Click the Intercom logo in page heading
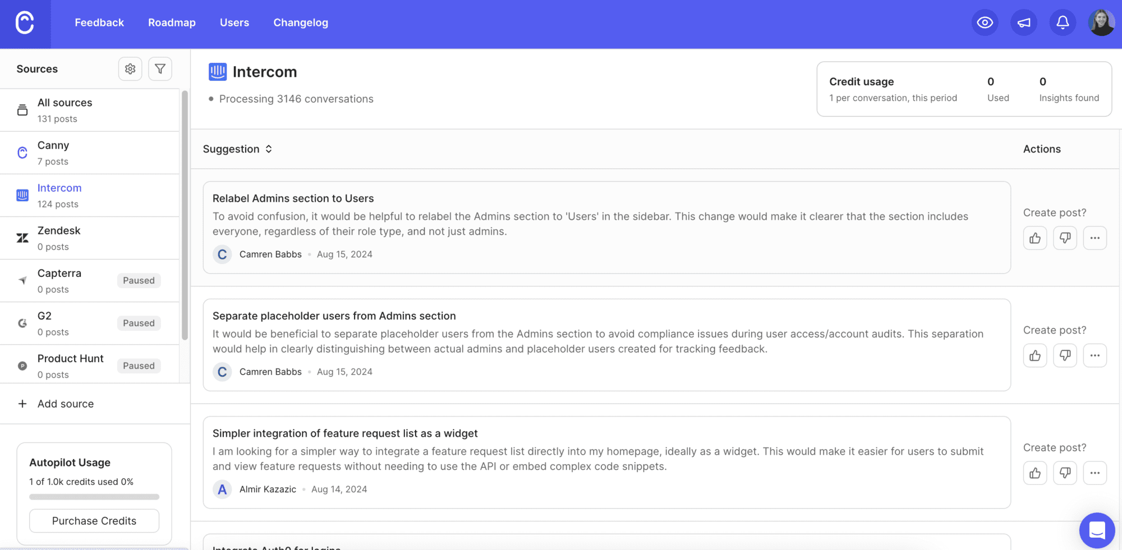 point(218,72)
